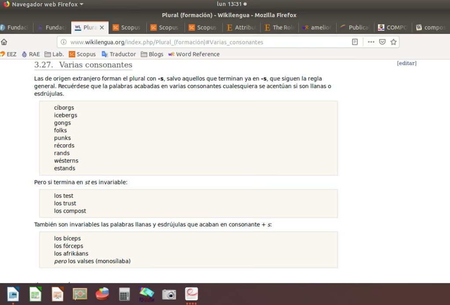Open the Traductor bookmark

click(x=119, y=54)
